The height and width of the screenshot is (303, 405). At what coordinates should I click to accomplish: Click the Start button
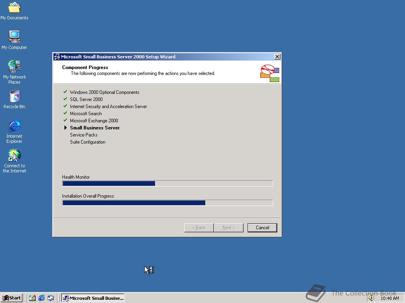point(11,298)
